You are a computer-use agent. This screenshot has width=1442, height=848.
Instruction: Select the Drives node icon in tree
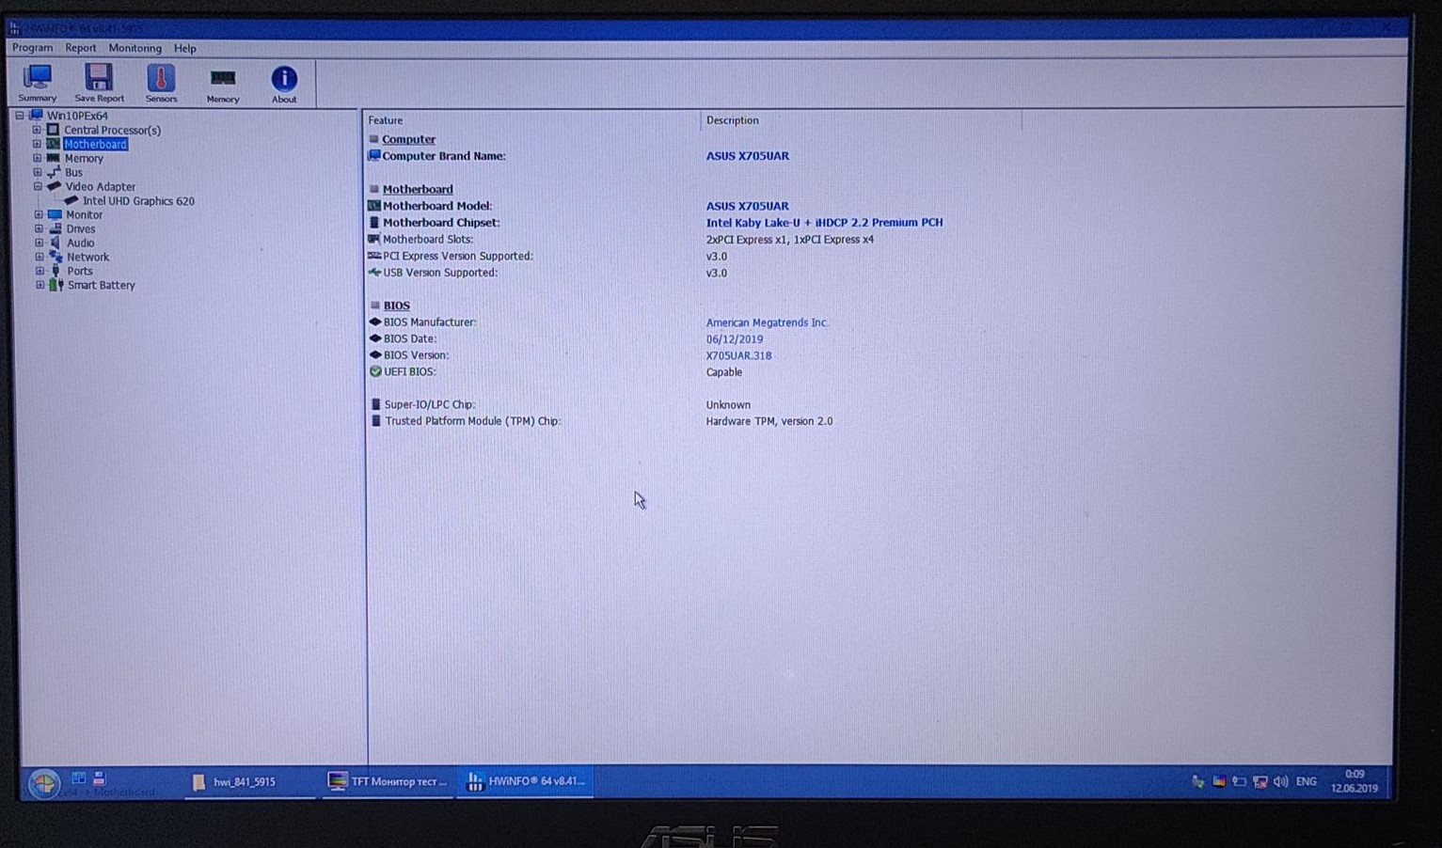click(x=55, y=228)
